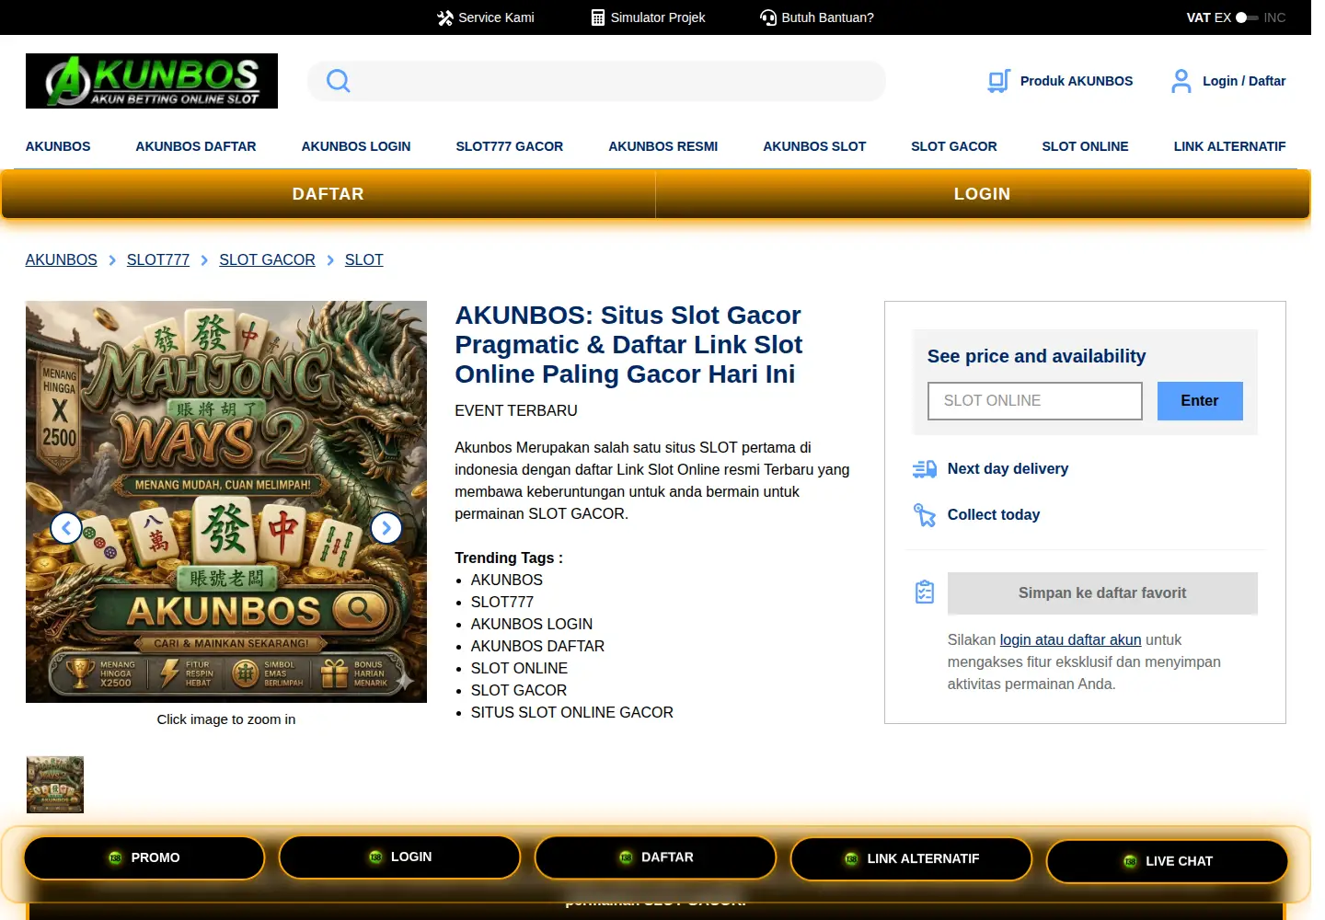Click the favorites clipboard checklist icon
The height and width of the screenshot is (920, 1325).
tap(925, 592)
